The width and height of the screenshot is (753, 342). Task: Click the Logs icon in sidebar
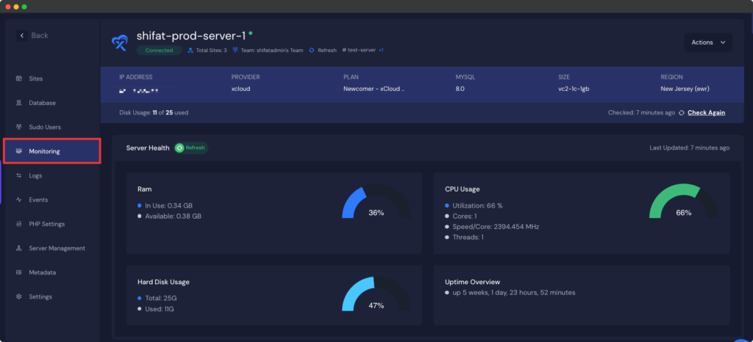[x=19, y=175]
